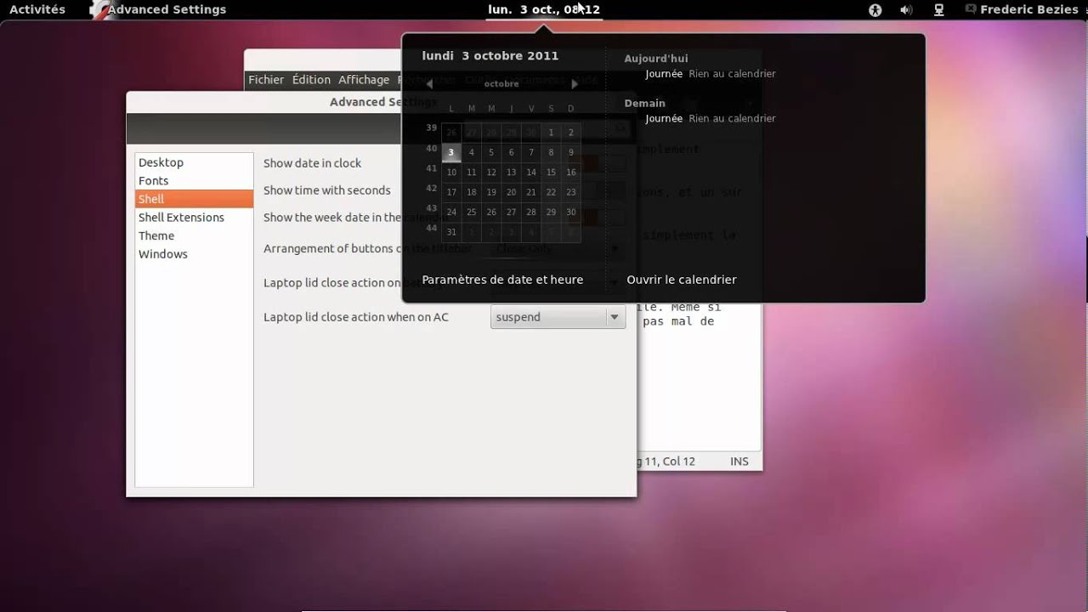Open the Fichier menu in the editor window
This screenshot has height=612, width=1088.
[266, 80]
